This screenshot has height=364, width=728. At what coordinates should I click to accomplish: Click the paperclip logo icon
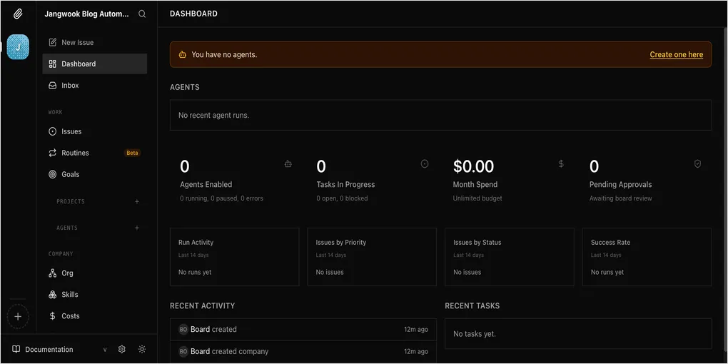click(18, 14)
